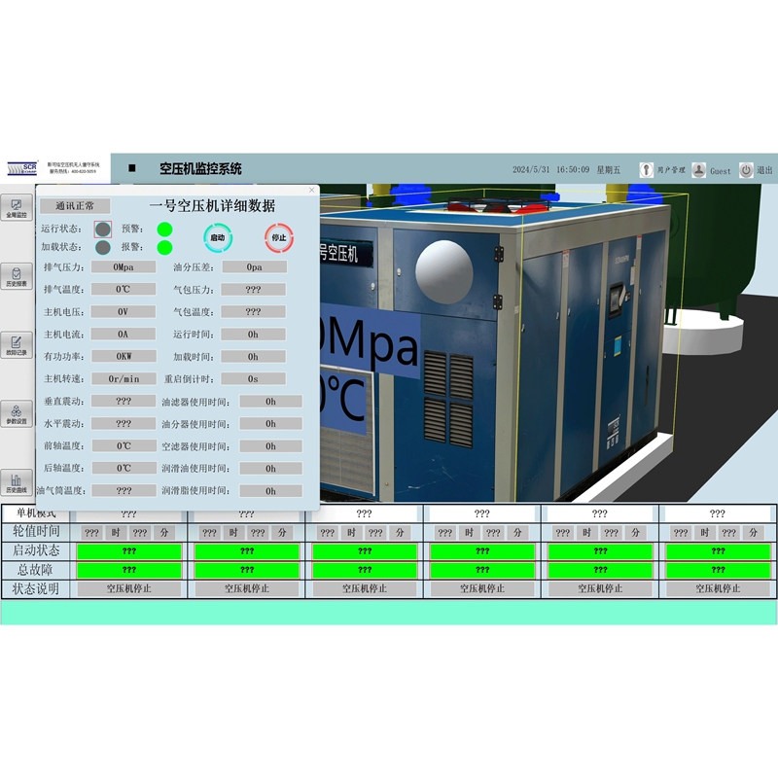Click the 加载状态 indicator light
This screenshot has height=778, width=778.
[102, 247]
